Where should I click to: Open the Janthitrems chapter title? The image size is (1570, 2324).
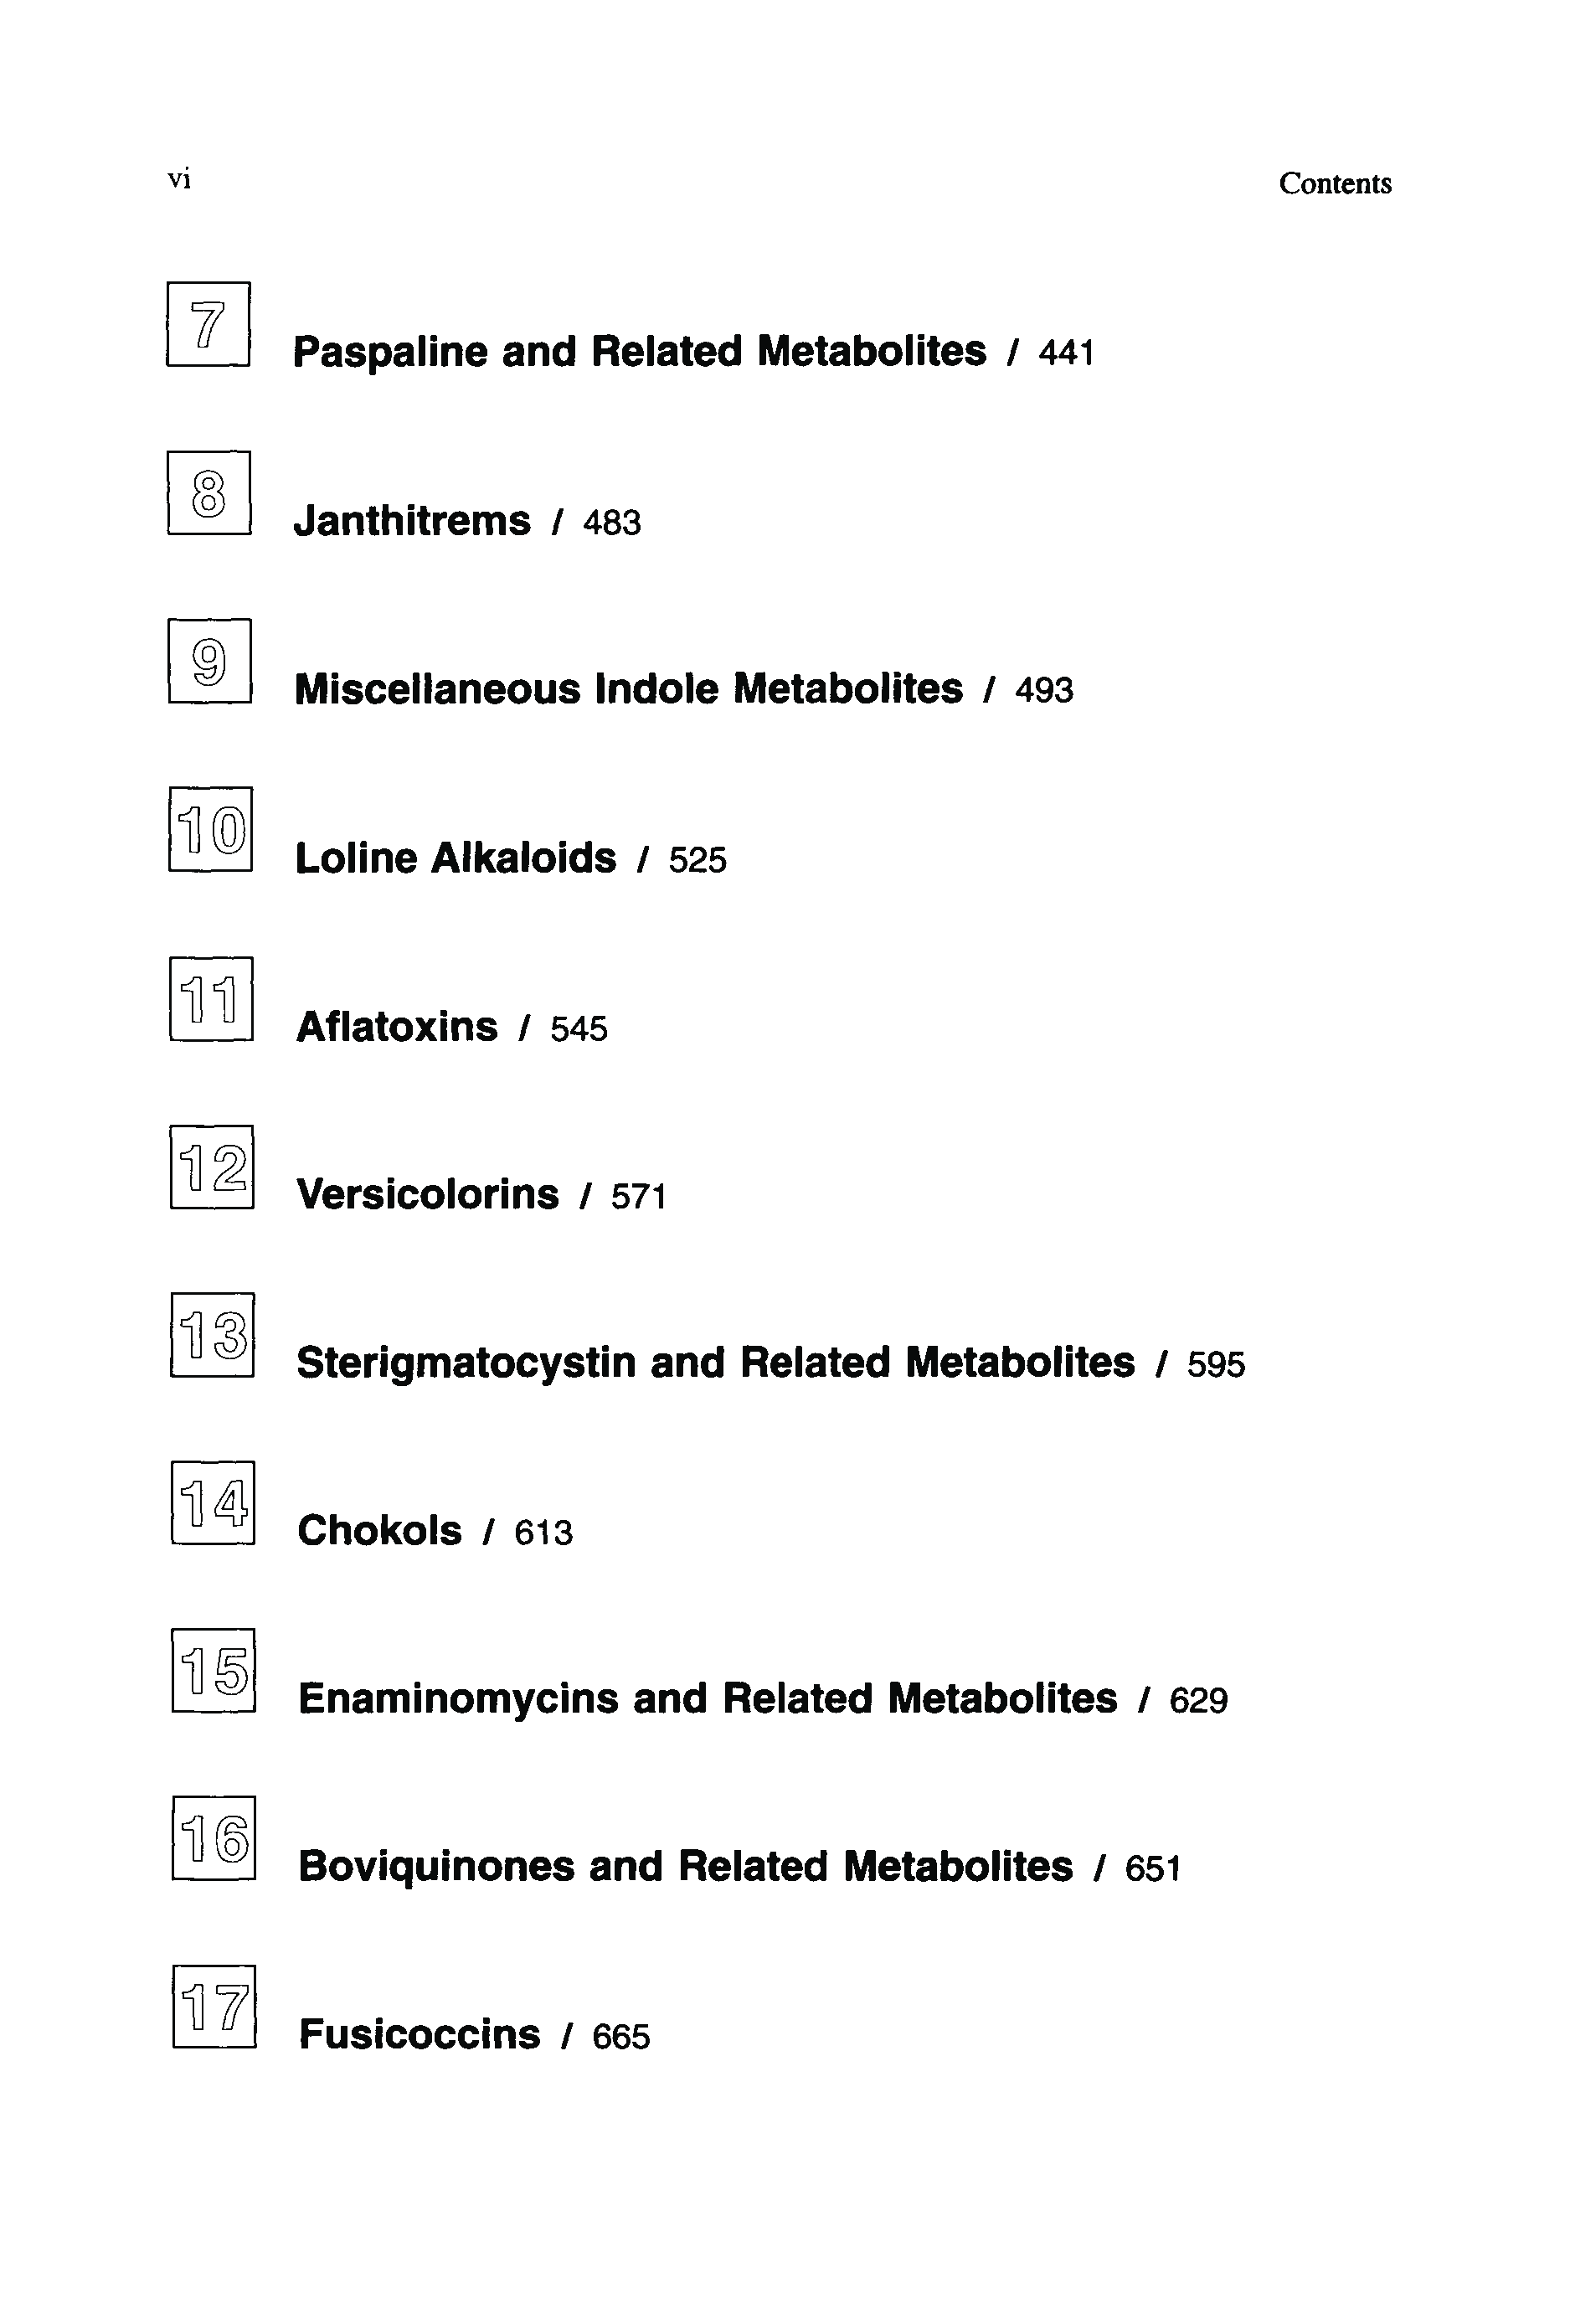(x=412, y=521)
